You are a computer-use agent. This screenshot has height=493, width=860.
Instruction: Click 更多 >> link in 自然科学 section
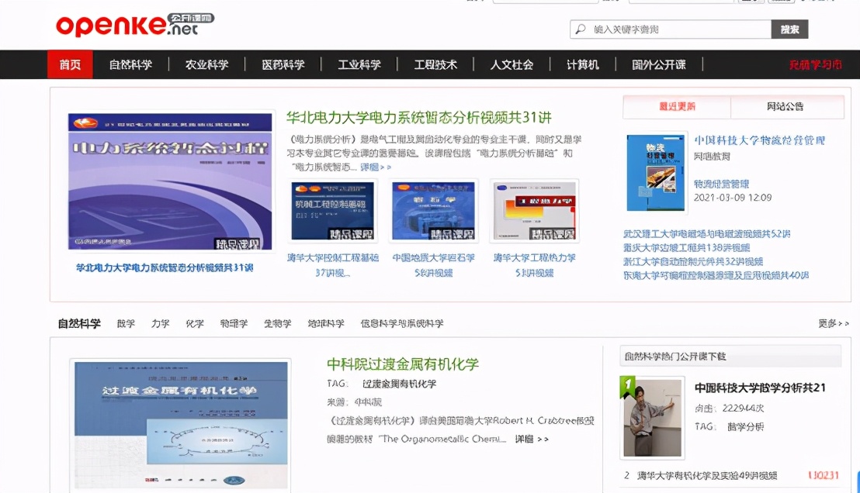pos(834,324)
